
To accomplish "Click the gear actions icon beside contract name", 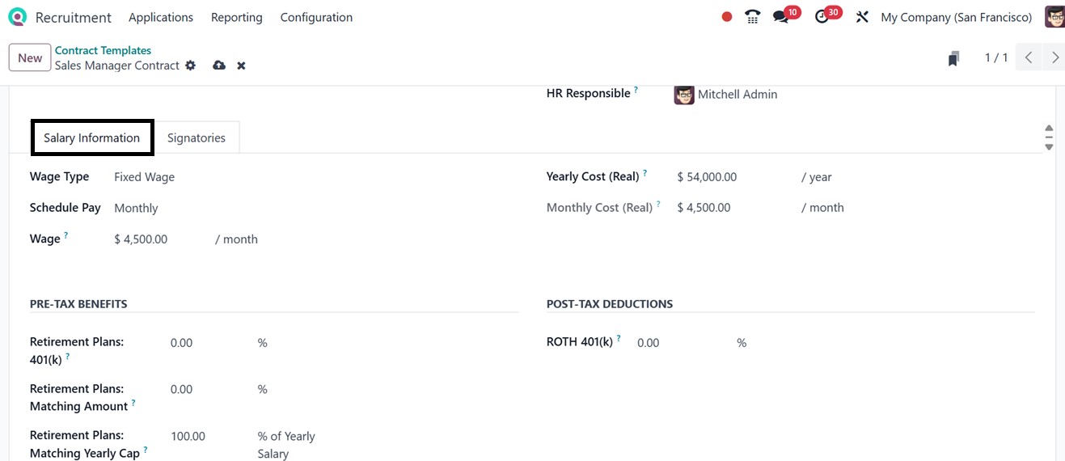I will click(191, 66).
